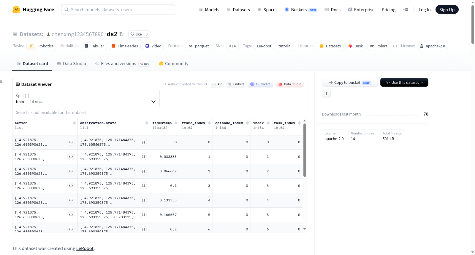This screenshot has width=475, height=255.
Task: Go to the Community tab
Action: [x=173, y=64]
